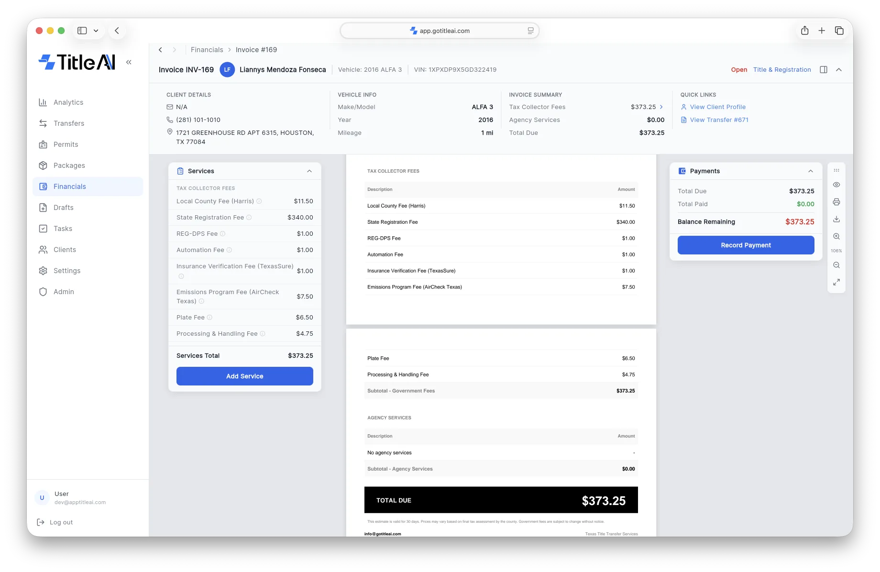Click the Record Payment button
The width and height of the screenshot is (880, 572).
pyautogui.click(x=746, y=245)
